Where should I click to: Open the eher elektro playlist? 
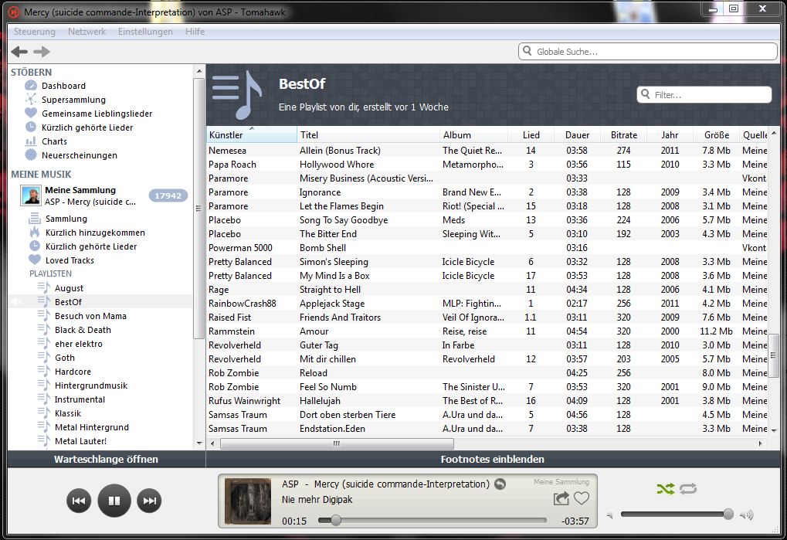[x=78, y=344]
